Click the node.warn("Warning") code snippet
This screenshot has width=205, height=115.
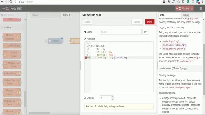(174, 45)
